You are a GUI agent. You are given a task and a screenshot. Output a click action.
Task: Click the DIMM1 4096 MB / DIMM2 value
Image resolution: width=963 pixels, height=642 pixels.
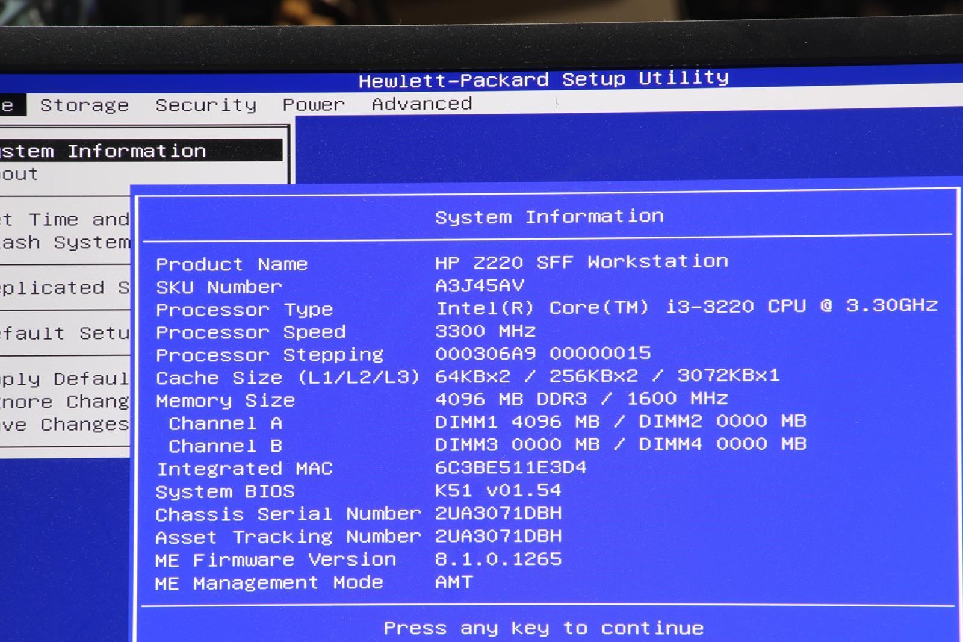(621, 421)
